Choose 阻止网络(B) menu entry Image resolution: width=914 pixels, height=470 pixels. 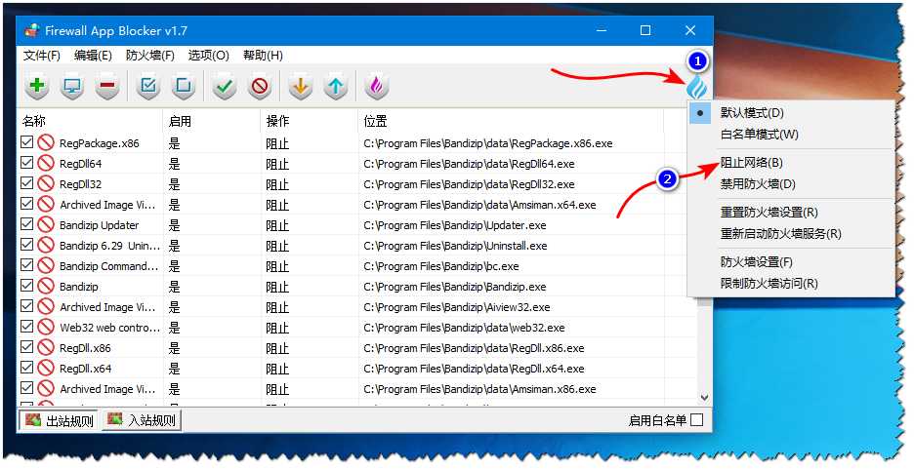751,163
